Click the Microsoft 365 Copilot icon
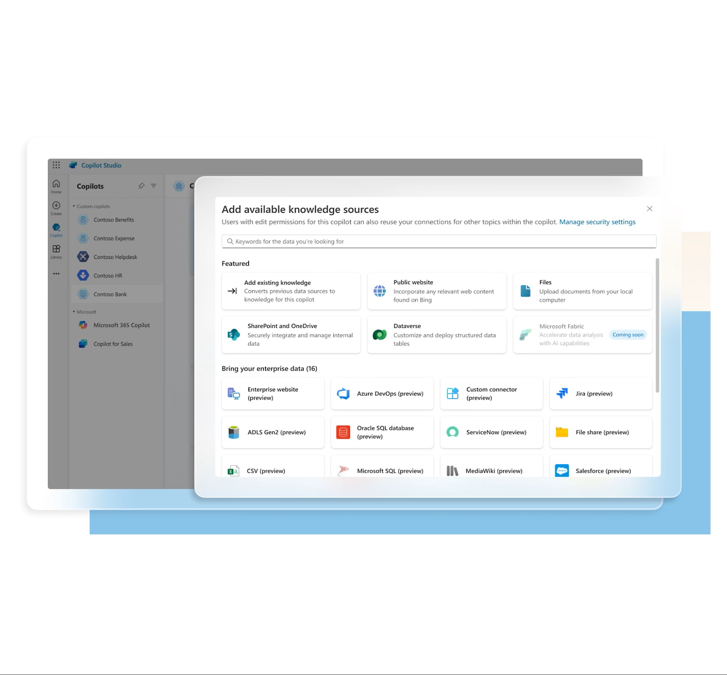The height and width of the screenshot is (675, 727). 83,325
